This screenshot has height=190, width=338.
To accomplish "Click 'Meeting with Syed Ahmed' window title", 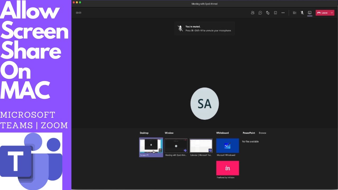I will pos(204,4).
